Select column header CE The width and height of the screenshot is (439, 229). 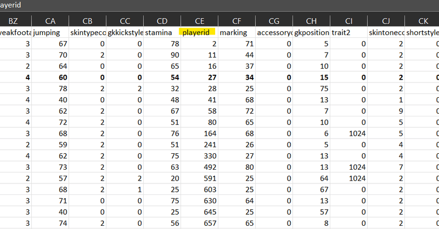pyautogui.click(x=199, y=21)
